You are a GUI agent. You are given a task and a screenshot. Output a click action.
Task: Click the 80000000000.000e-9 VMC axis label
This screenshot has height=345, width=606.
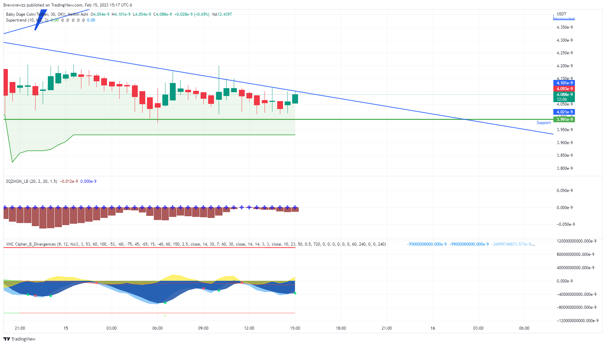pos(576,254)
